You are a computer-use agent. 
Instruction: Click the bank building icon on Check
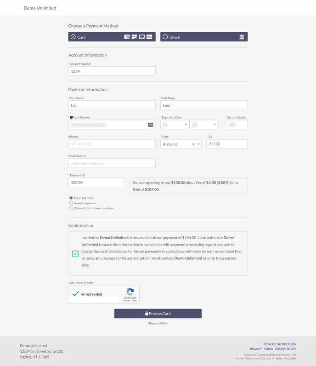[242, 37]
